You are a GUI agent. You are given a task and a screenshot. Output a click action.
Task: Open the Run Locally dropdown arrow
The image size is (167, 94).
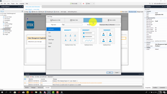[x=80, y=3]
